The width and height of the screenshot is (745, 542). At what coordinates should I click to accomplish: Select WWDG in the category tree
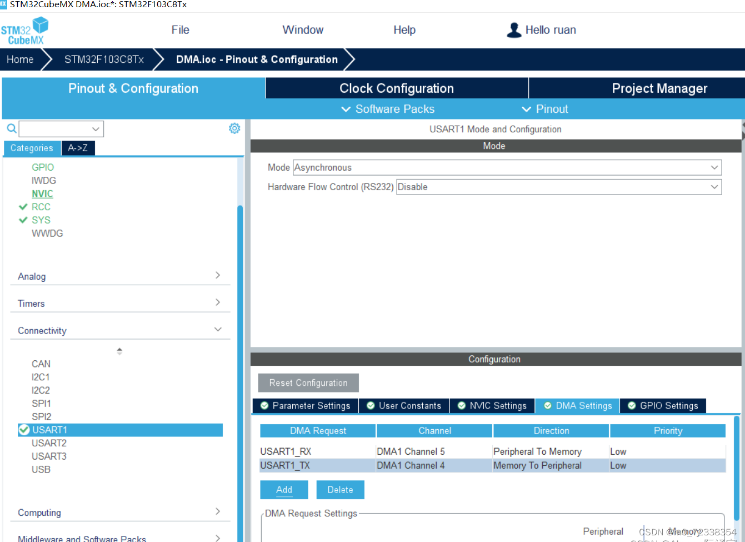point(47,233)
